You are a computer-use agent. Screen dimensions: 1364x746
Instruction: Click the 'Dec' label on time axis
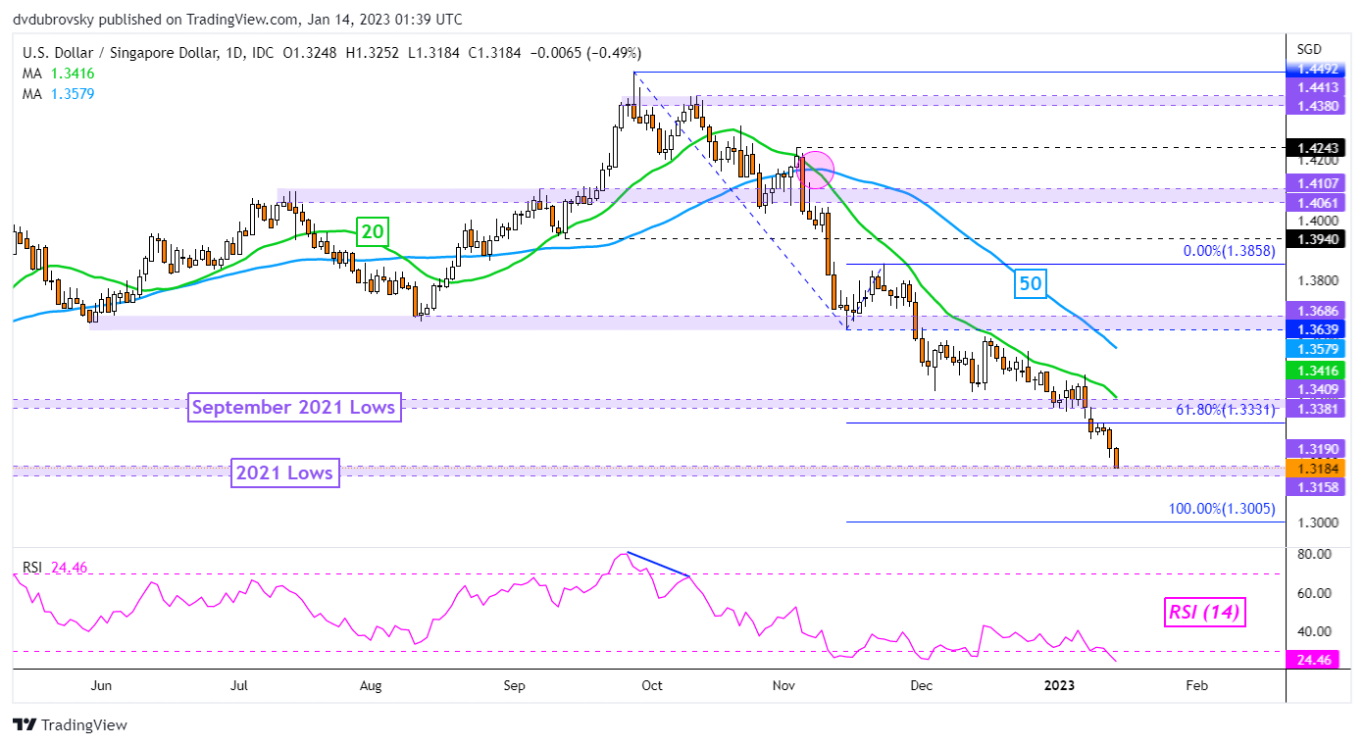point(921,687)
